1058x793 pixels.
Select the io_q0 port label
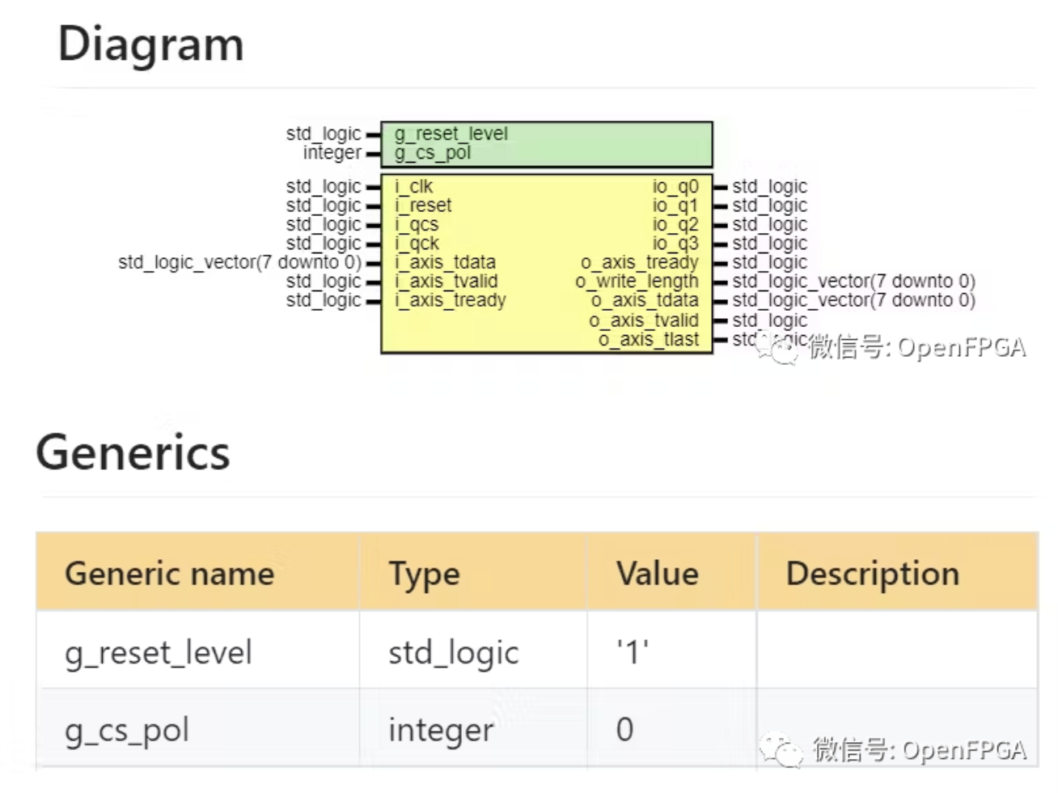click(675, 187)
